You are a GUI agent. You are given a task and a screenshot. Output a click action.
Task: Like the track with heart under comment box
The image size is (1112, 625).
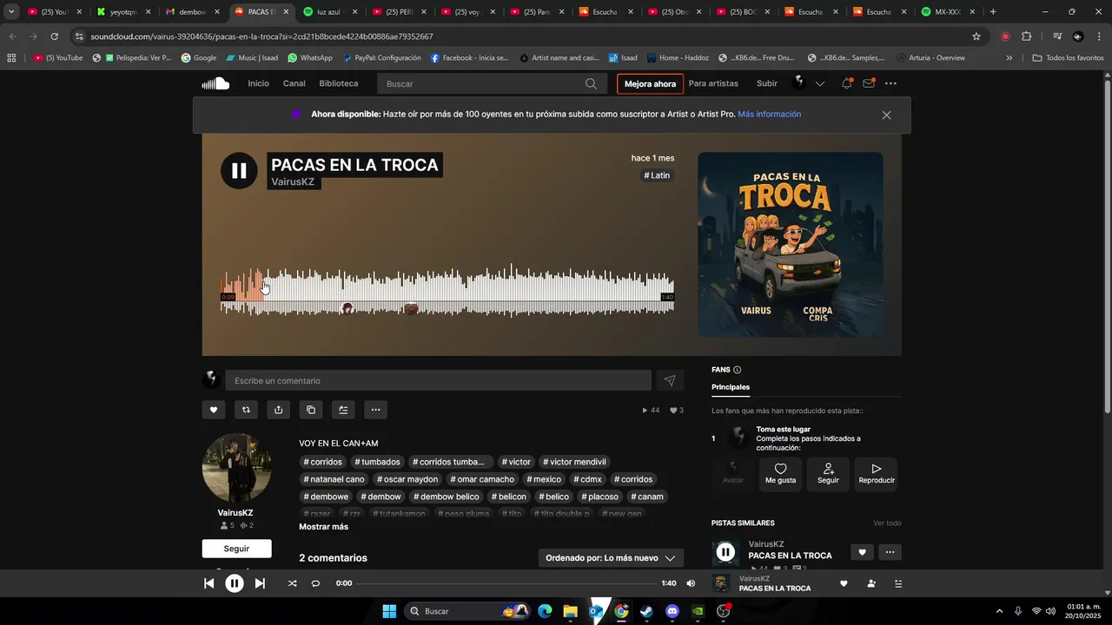tap(213, 410)
